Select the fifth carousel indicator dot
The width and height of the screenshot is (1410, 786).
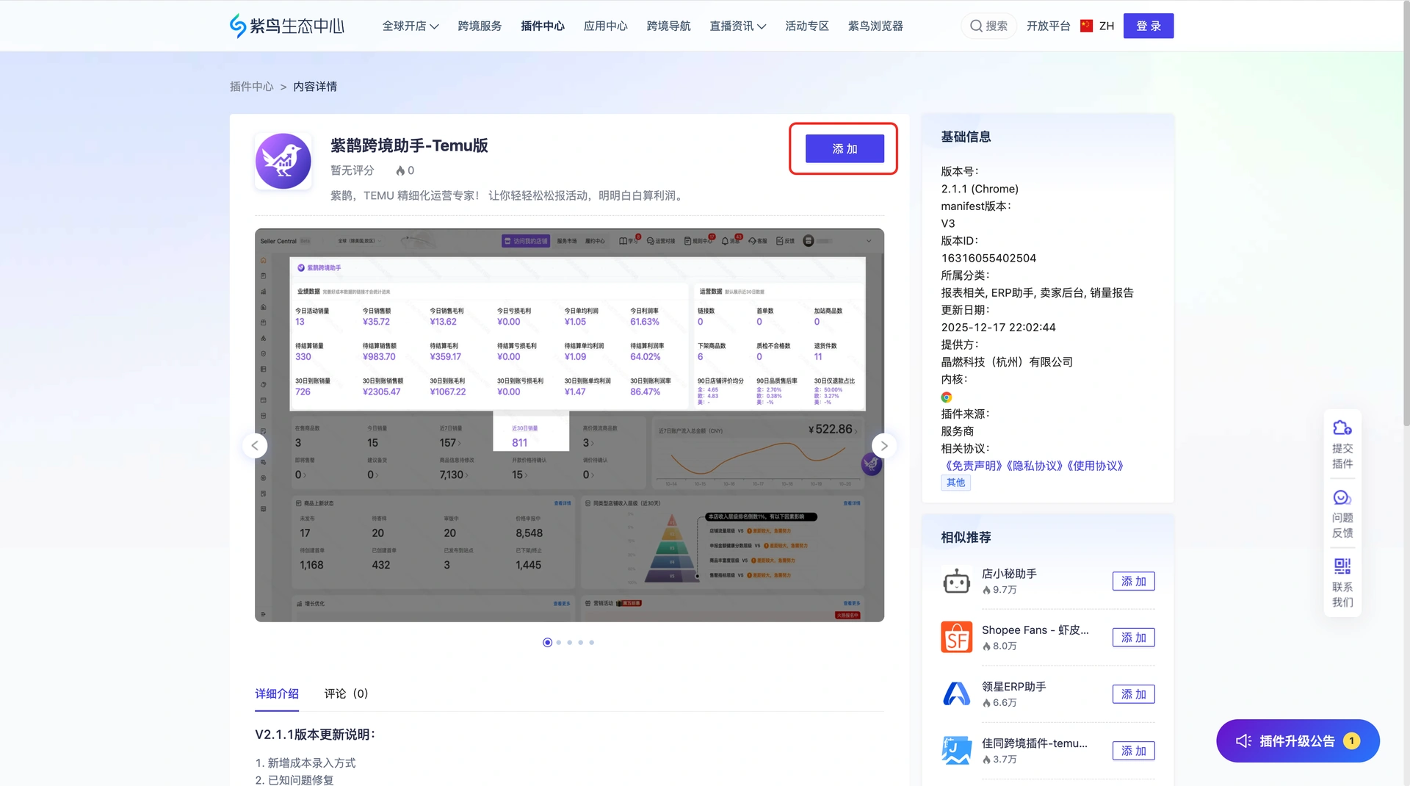pos(591,642)
